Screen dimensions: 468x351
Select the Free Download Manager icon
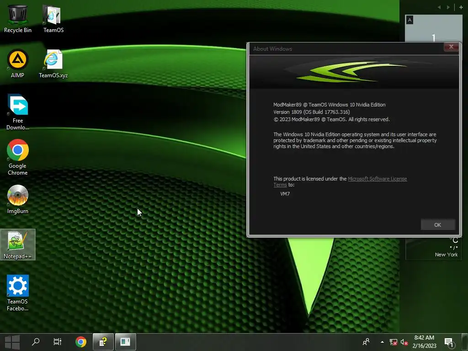(x=18, y=112)
